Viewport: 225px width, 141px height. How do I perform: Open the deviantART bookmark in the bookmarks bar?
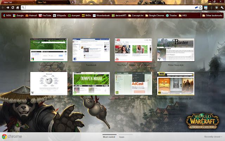[119, 16]
